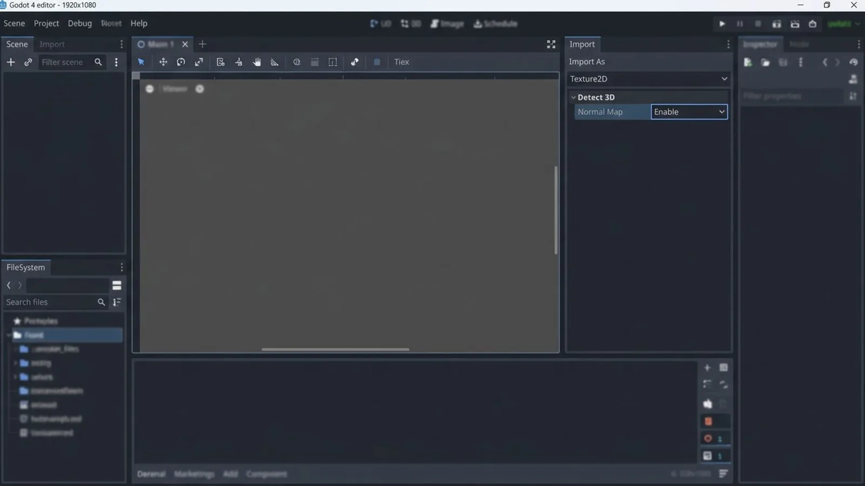This screenshot has width=865, height=486.
Task: Focus the Filter scene search field
Action: (x=71, y=62)
